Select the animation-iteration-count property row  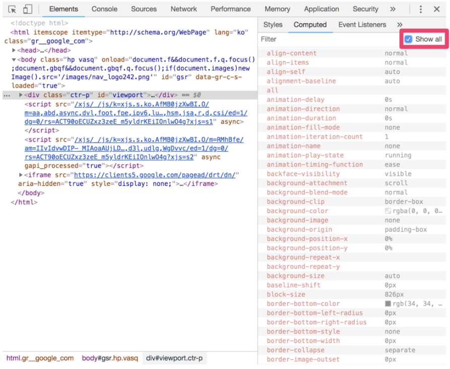pos(352,137)
